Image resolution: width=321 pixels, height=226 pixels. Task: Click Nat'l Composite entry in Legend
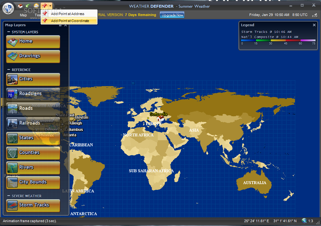270,37
